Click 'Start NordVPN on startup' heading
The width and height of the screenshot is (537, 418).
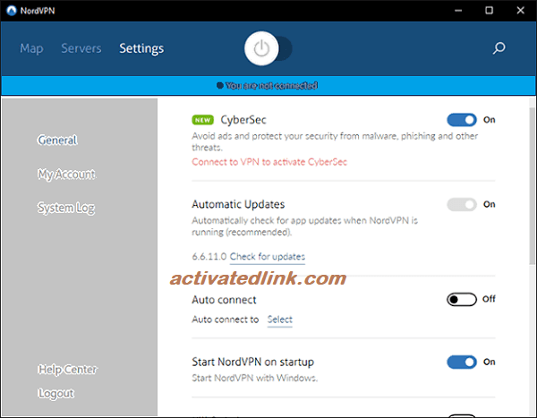point(252,363)
